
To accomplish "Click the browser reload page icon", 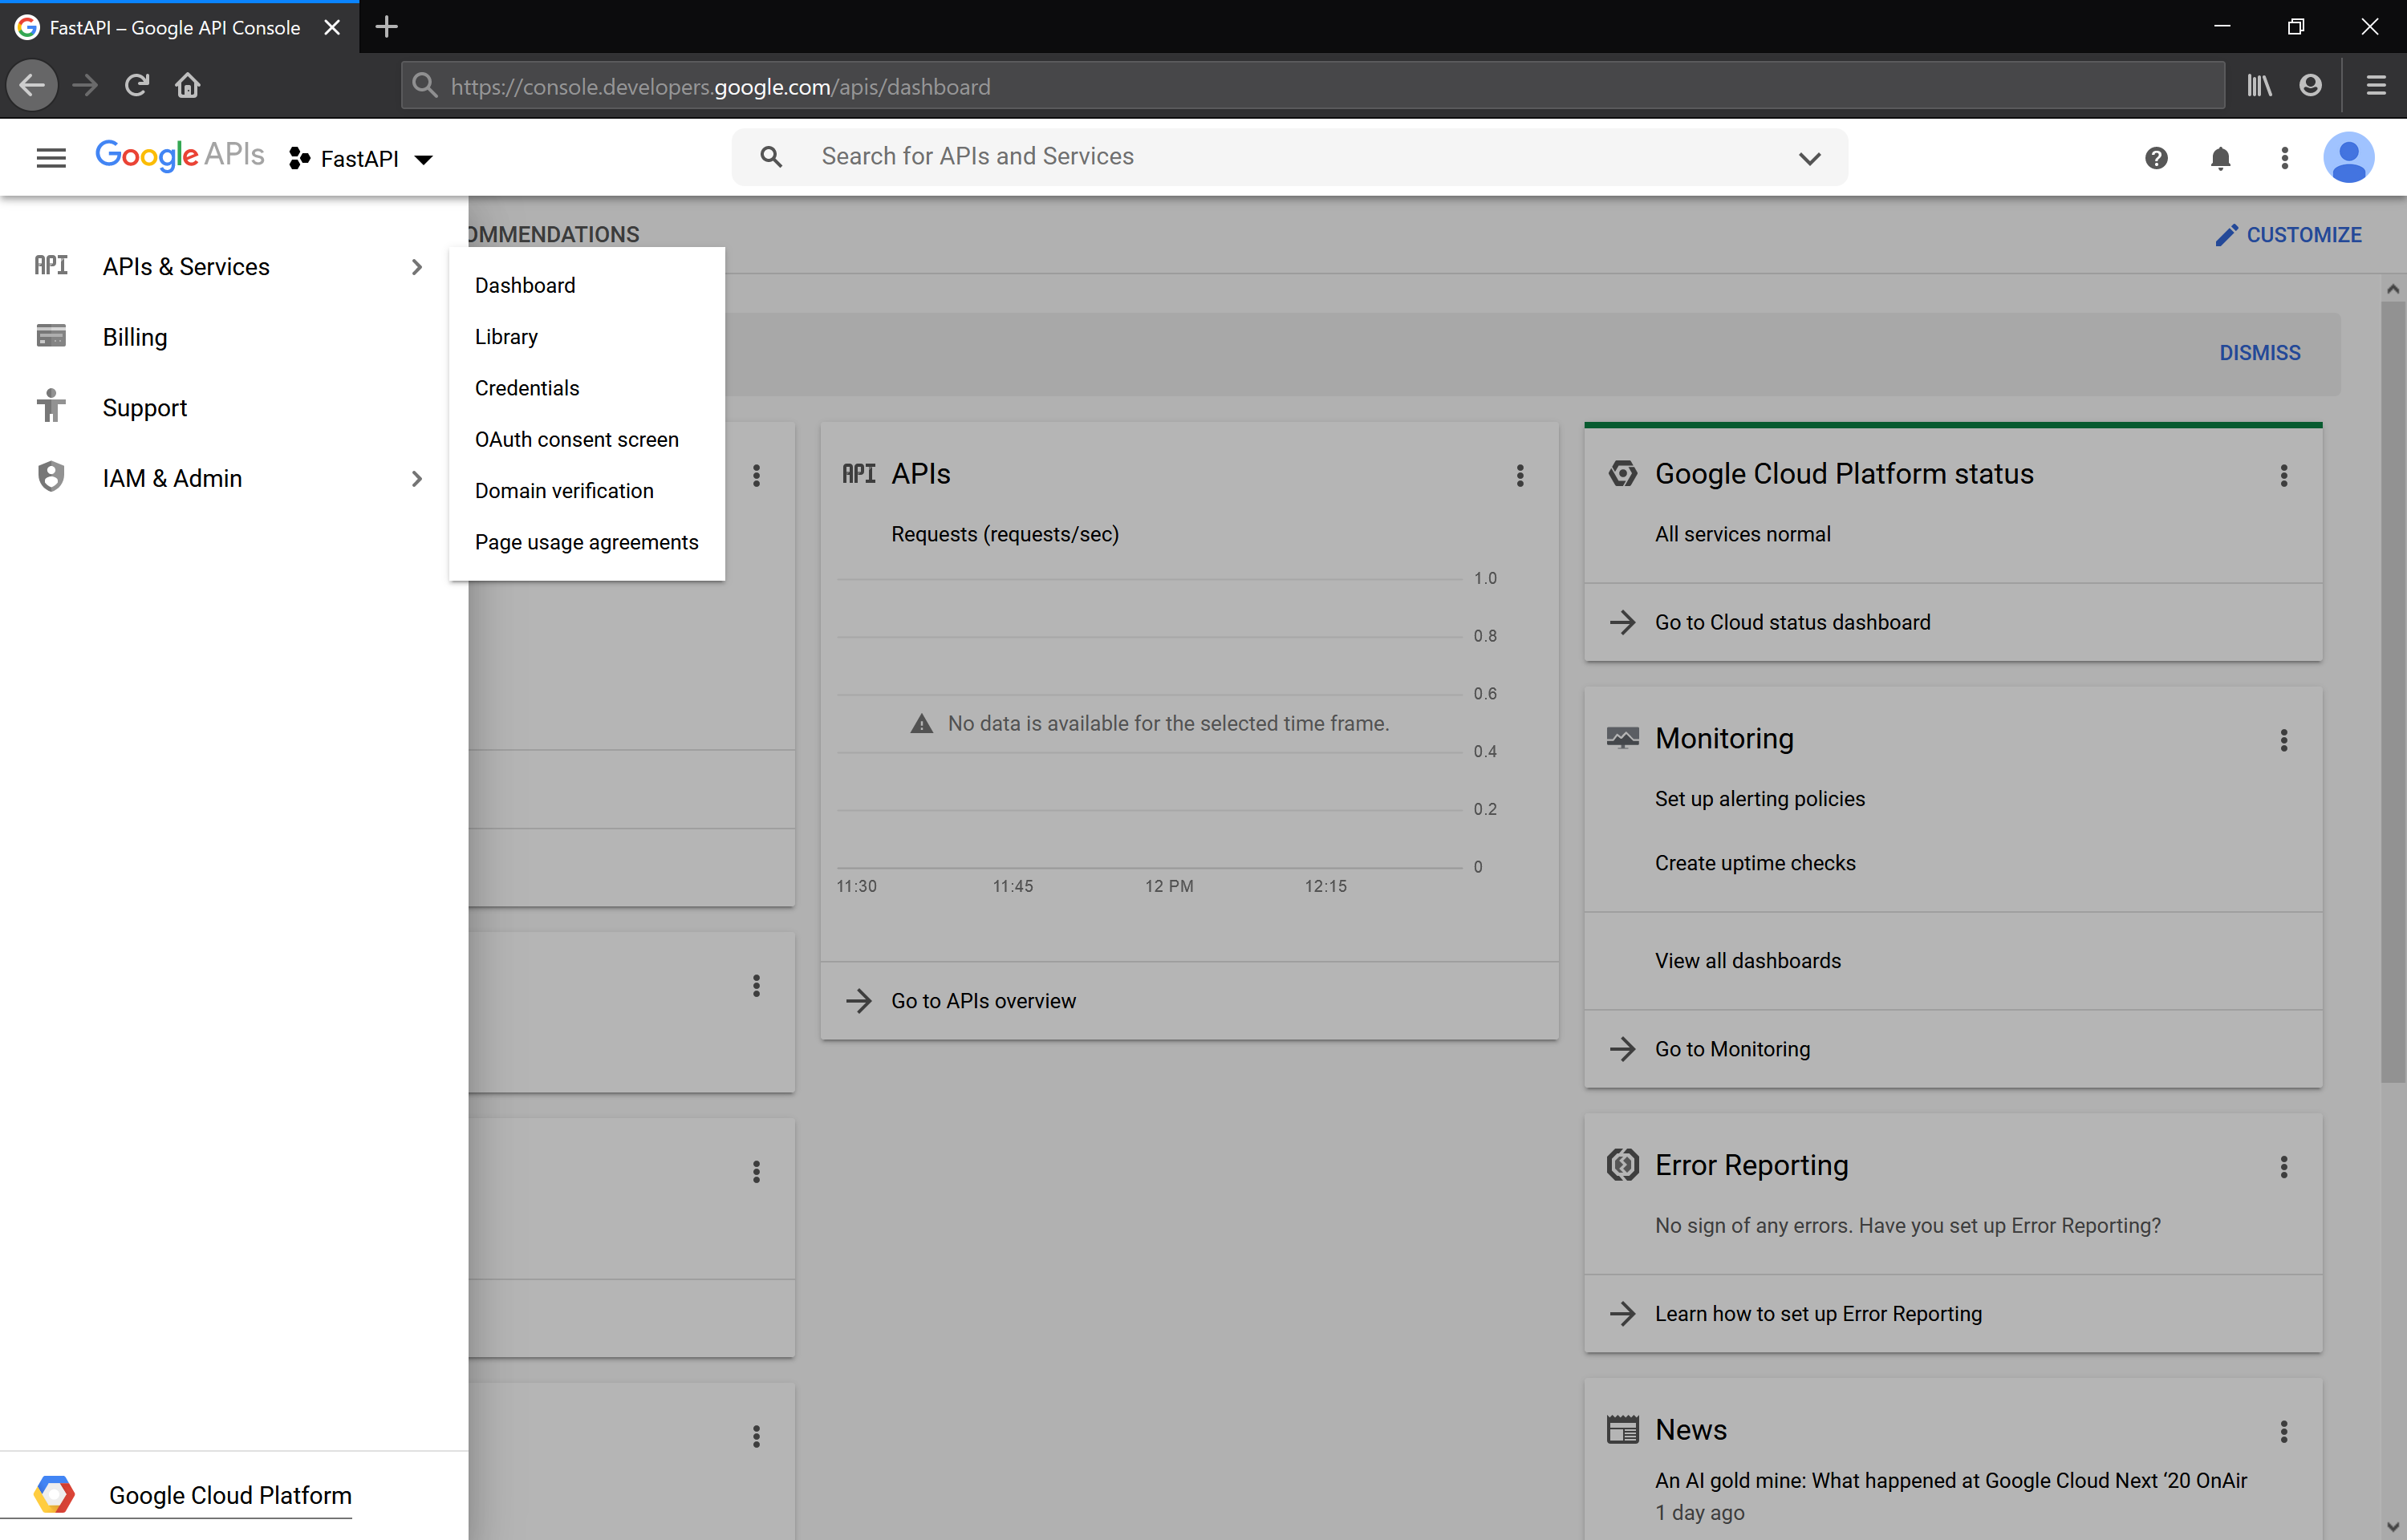I will [x=137, y=86].
